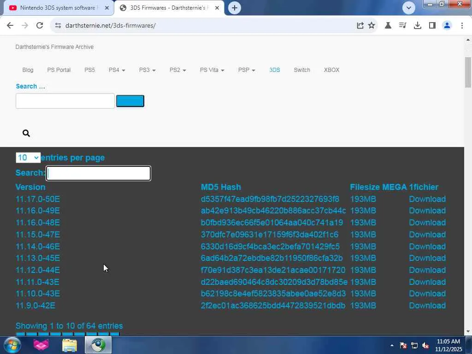Open tab search chevron button

tap(408, 8)
